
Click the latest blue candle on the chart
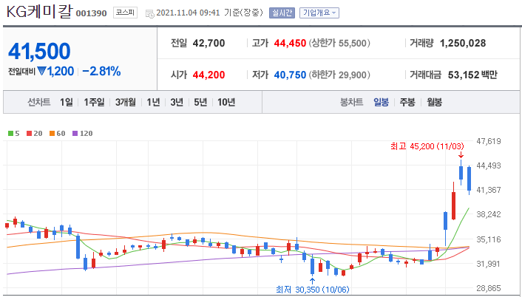[469, 179]
